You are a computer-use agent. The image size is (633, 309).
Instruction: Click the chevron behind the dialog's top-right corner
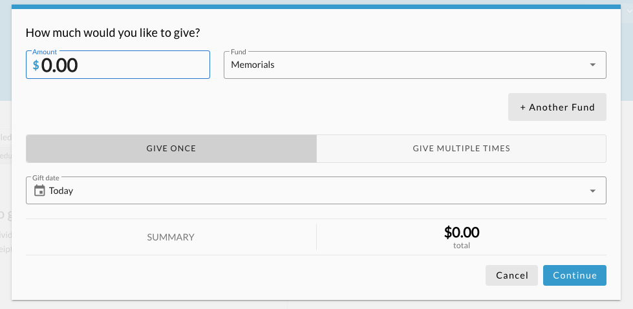coord(629,11)
